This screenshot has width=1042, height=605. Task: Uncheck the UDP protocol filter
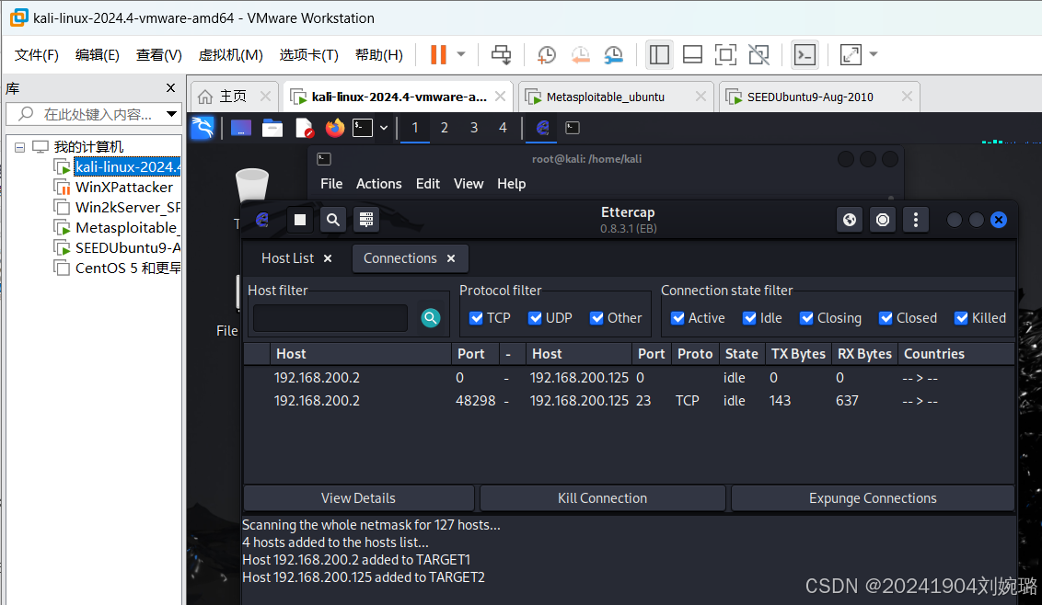point(535,318)
